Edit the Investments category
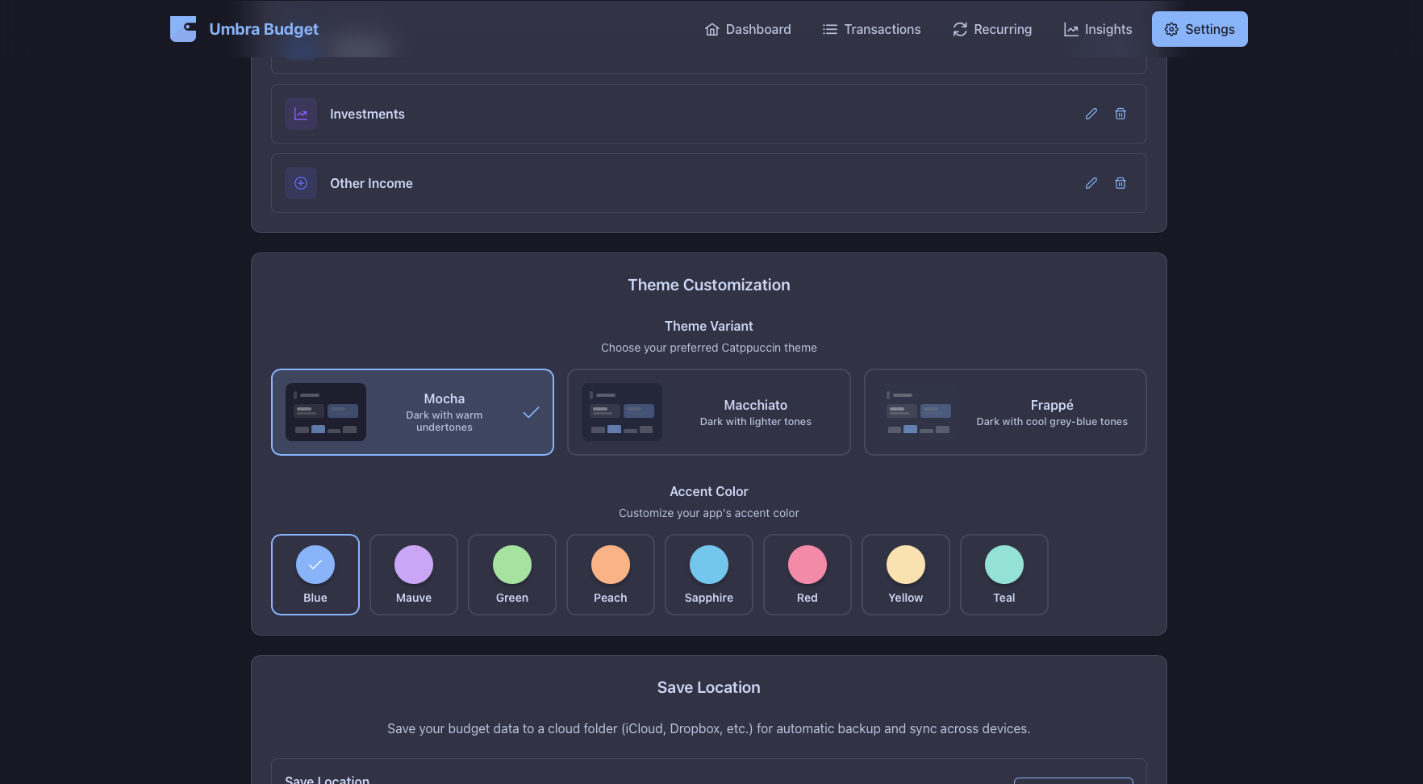This screenshot has width=1423, height=784. pos(1091,114)
